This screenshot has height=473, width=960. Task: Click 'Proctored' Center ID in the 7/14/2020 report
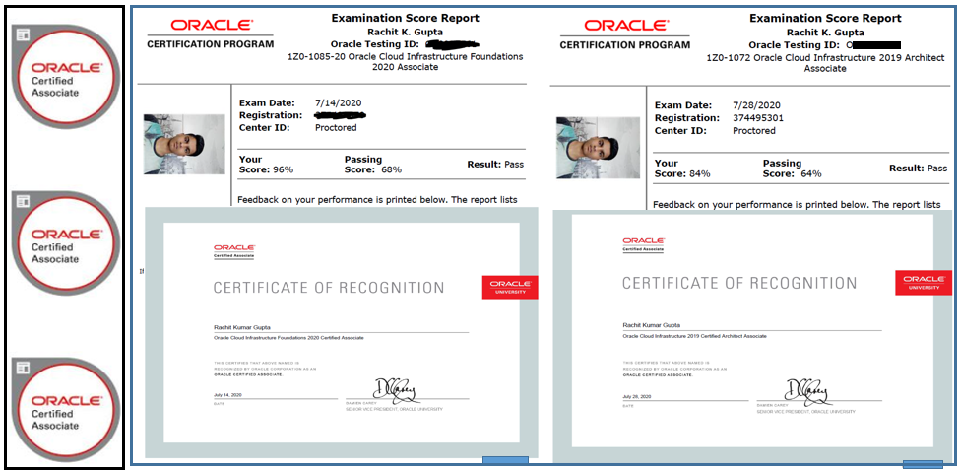pos(336,128)
